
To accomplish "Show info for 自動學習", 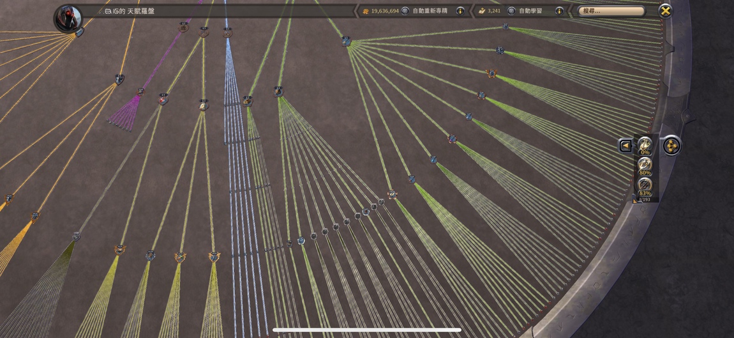I will [x=559, y=11].
